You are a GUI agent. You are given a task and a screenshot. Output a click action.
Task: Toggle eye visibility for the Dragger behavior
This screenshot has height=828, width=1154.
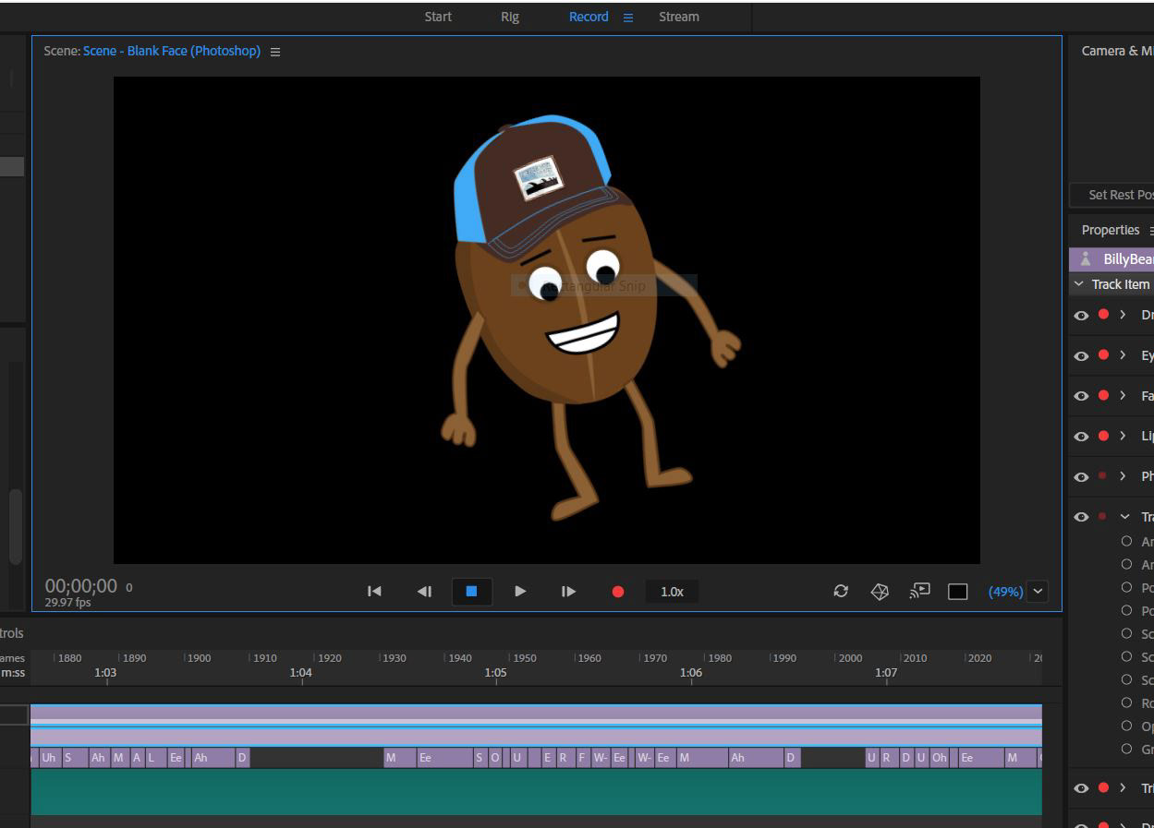(x=1081, y=316)
